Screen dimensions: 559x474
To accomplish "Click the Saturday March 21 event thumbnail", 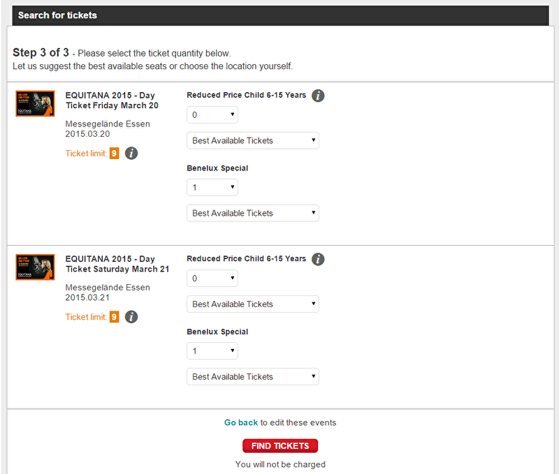I will pyautogui.click(x=35, y=267).
